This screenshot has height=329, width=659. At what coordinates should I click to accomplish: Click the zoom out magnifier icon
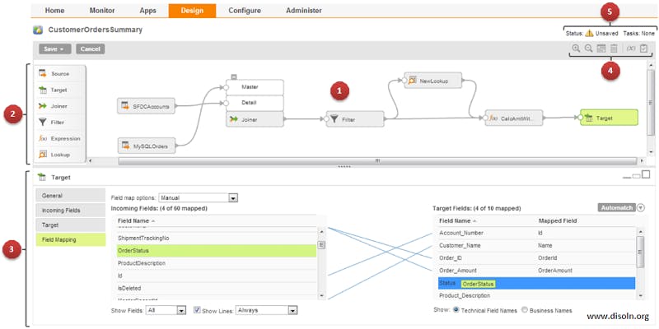pyautogui.click(x=588, y=49)
